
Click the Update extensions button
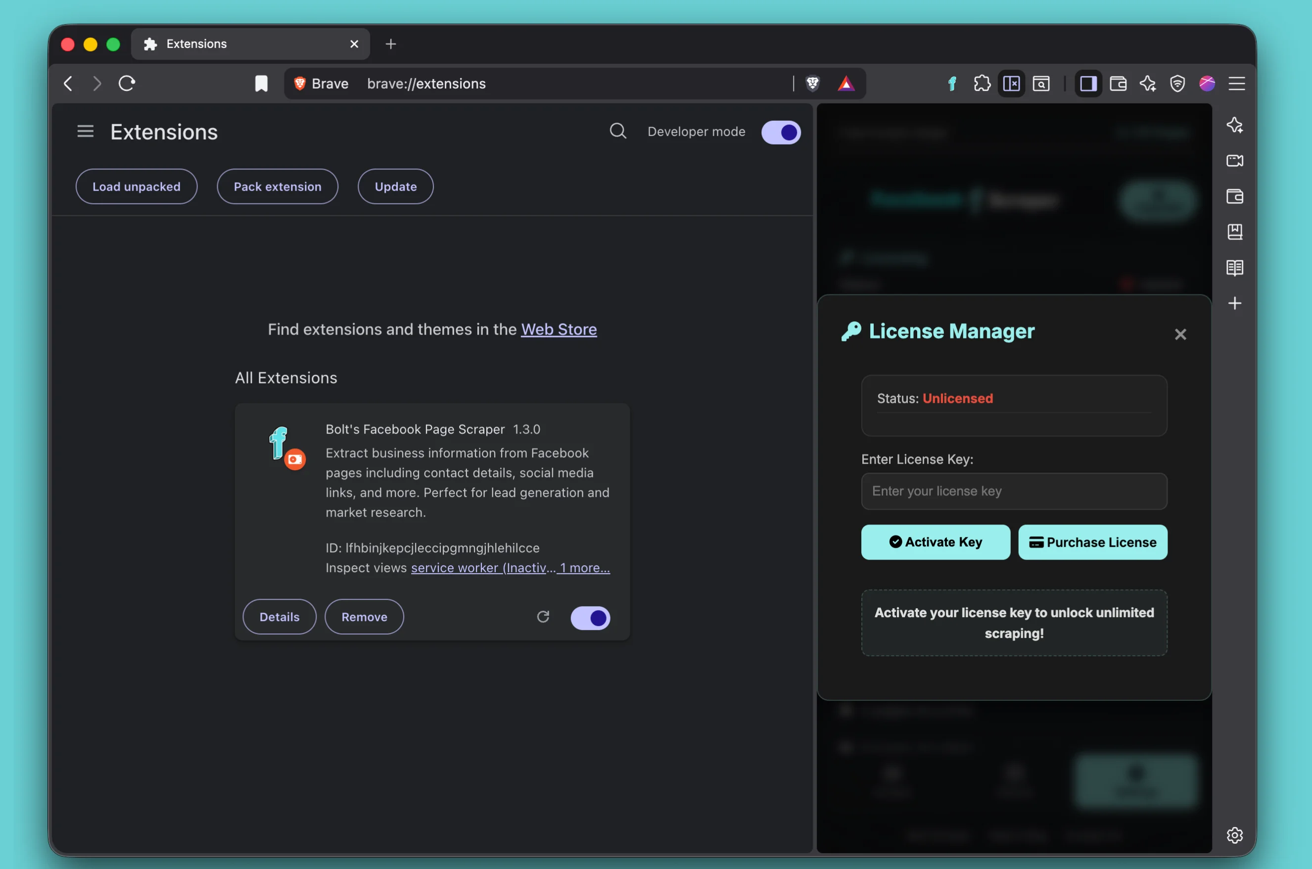click(x=396, y=187)
